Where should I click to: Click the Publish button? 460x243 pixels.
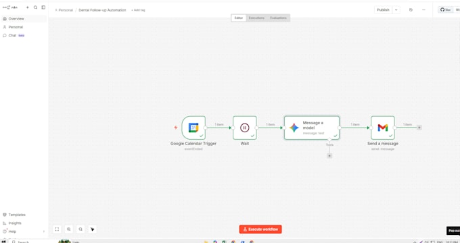(383, 10)
